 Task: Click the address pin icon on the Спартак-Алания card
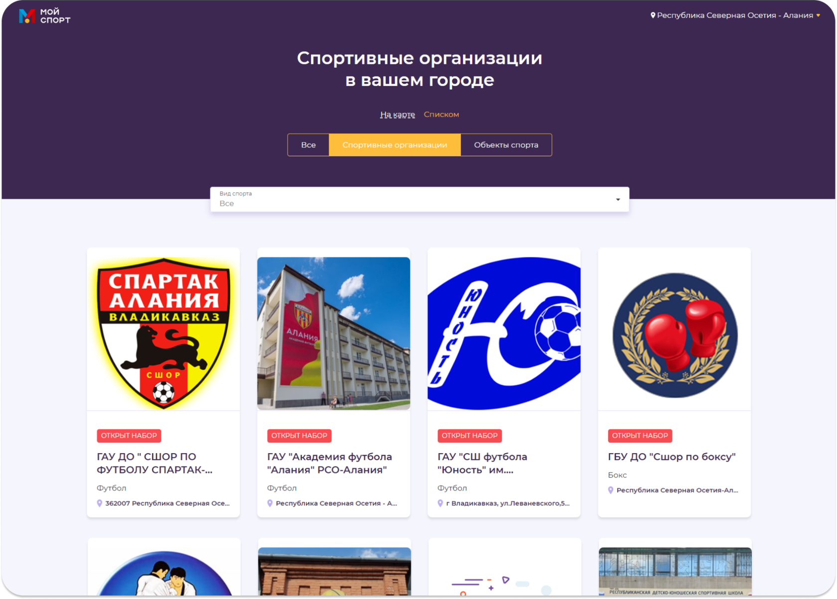pyautogui.click(x=100, y=503)
